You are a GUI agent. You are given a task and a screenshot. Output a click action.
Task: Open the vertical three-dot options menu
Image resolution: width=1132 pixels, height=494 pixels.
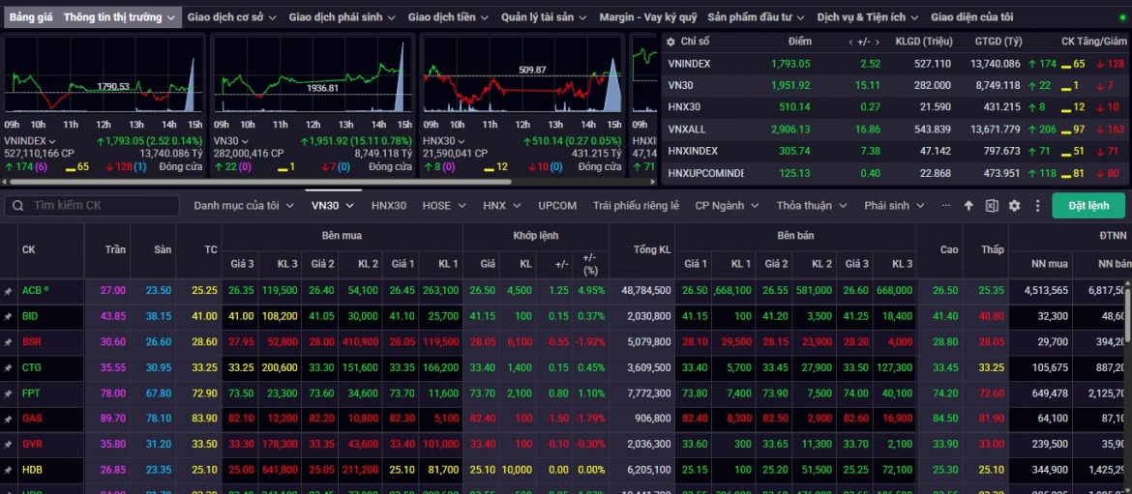[x=1037, y=206]
